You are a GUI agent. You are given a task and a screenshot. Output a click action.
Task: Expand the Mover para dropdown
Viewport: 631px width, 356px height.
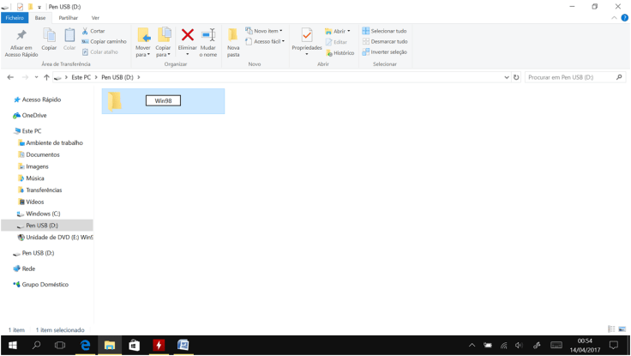[143, 55]
